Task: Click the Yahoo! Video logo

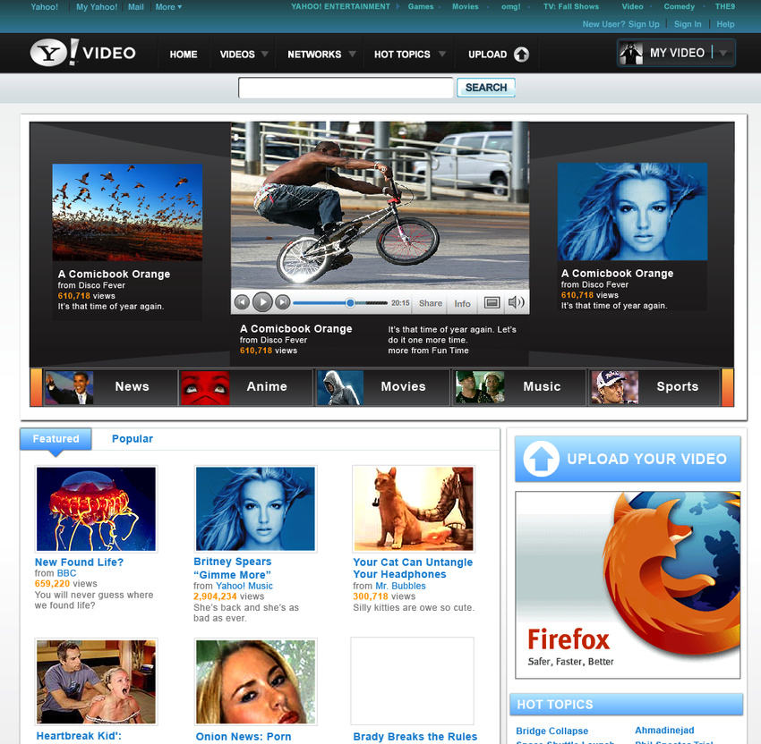Action: pyautogui.click(x=83, y=53)
